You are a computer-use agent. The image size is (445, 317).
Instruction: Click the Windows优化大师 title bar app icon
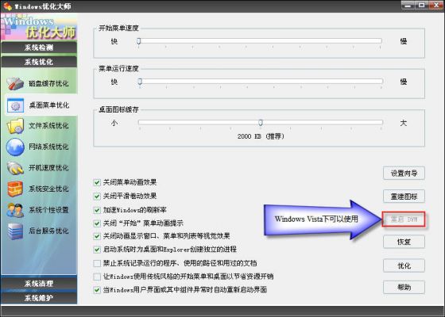[7, 6]
